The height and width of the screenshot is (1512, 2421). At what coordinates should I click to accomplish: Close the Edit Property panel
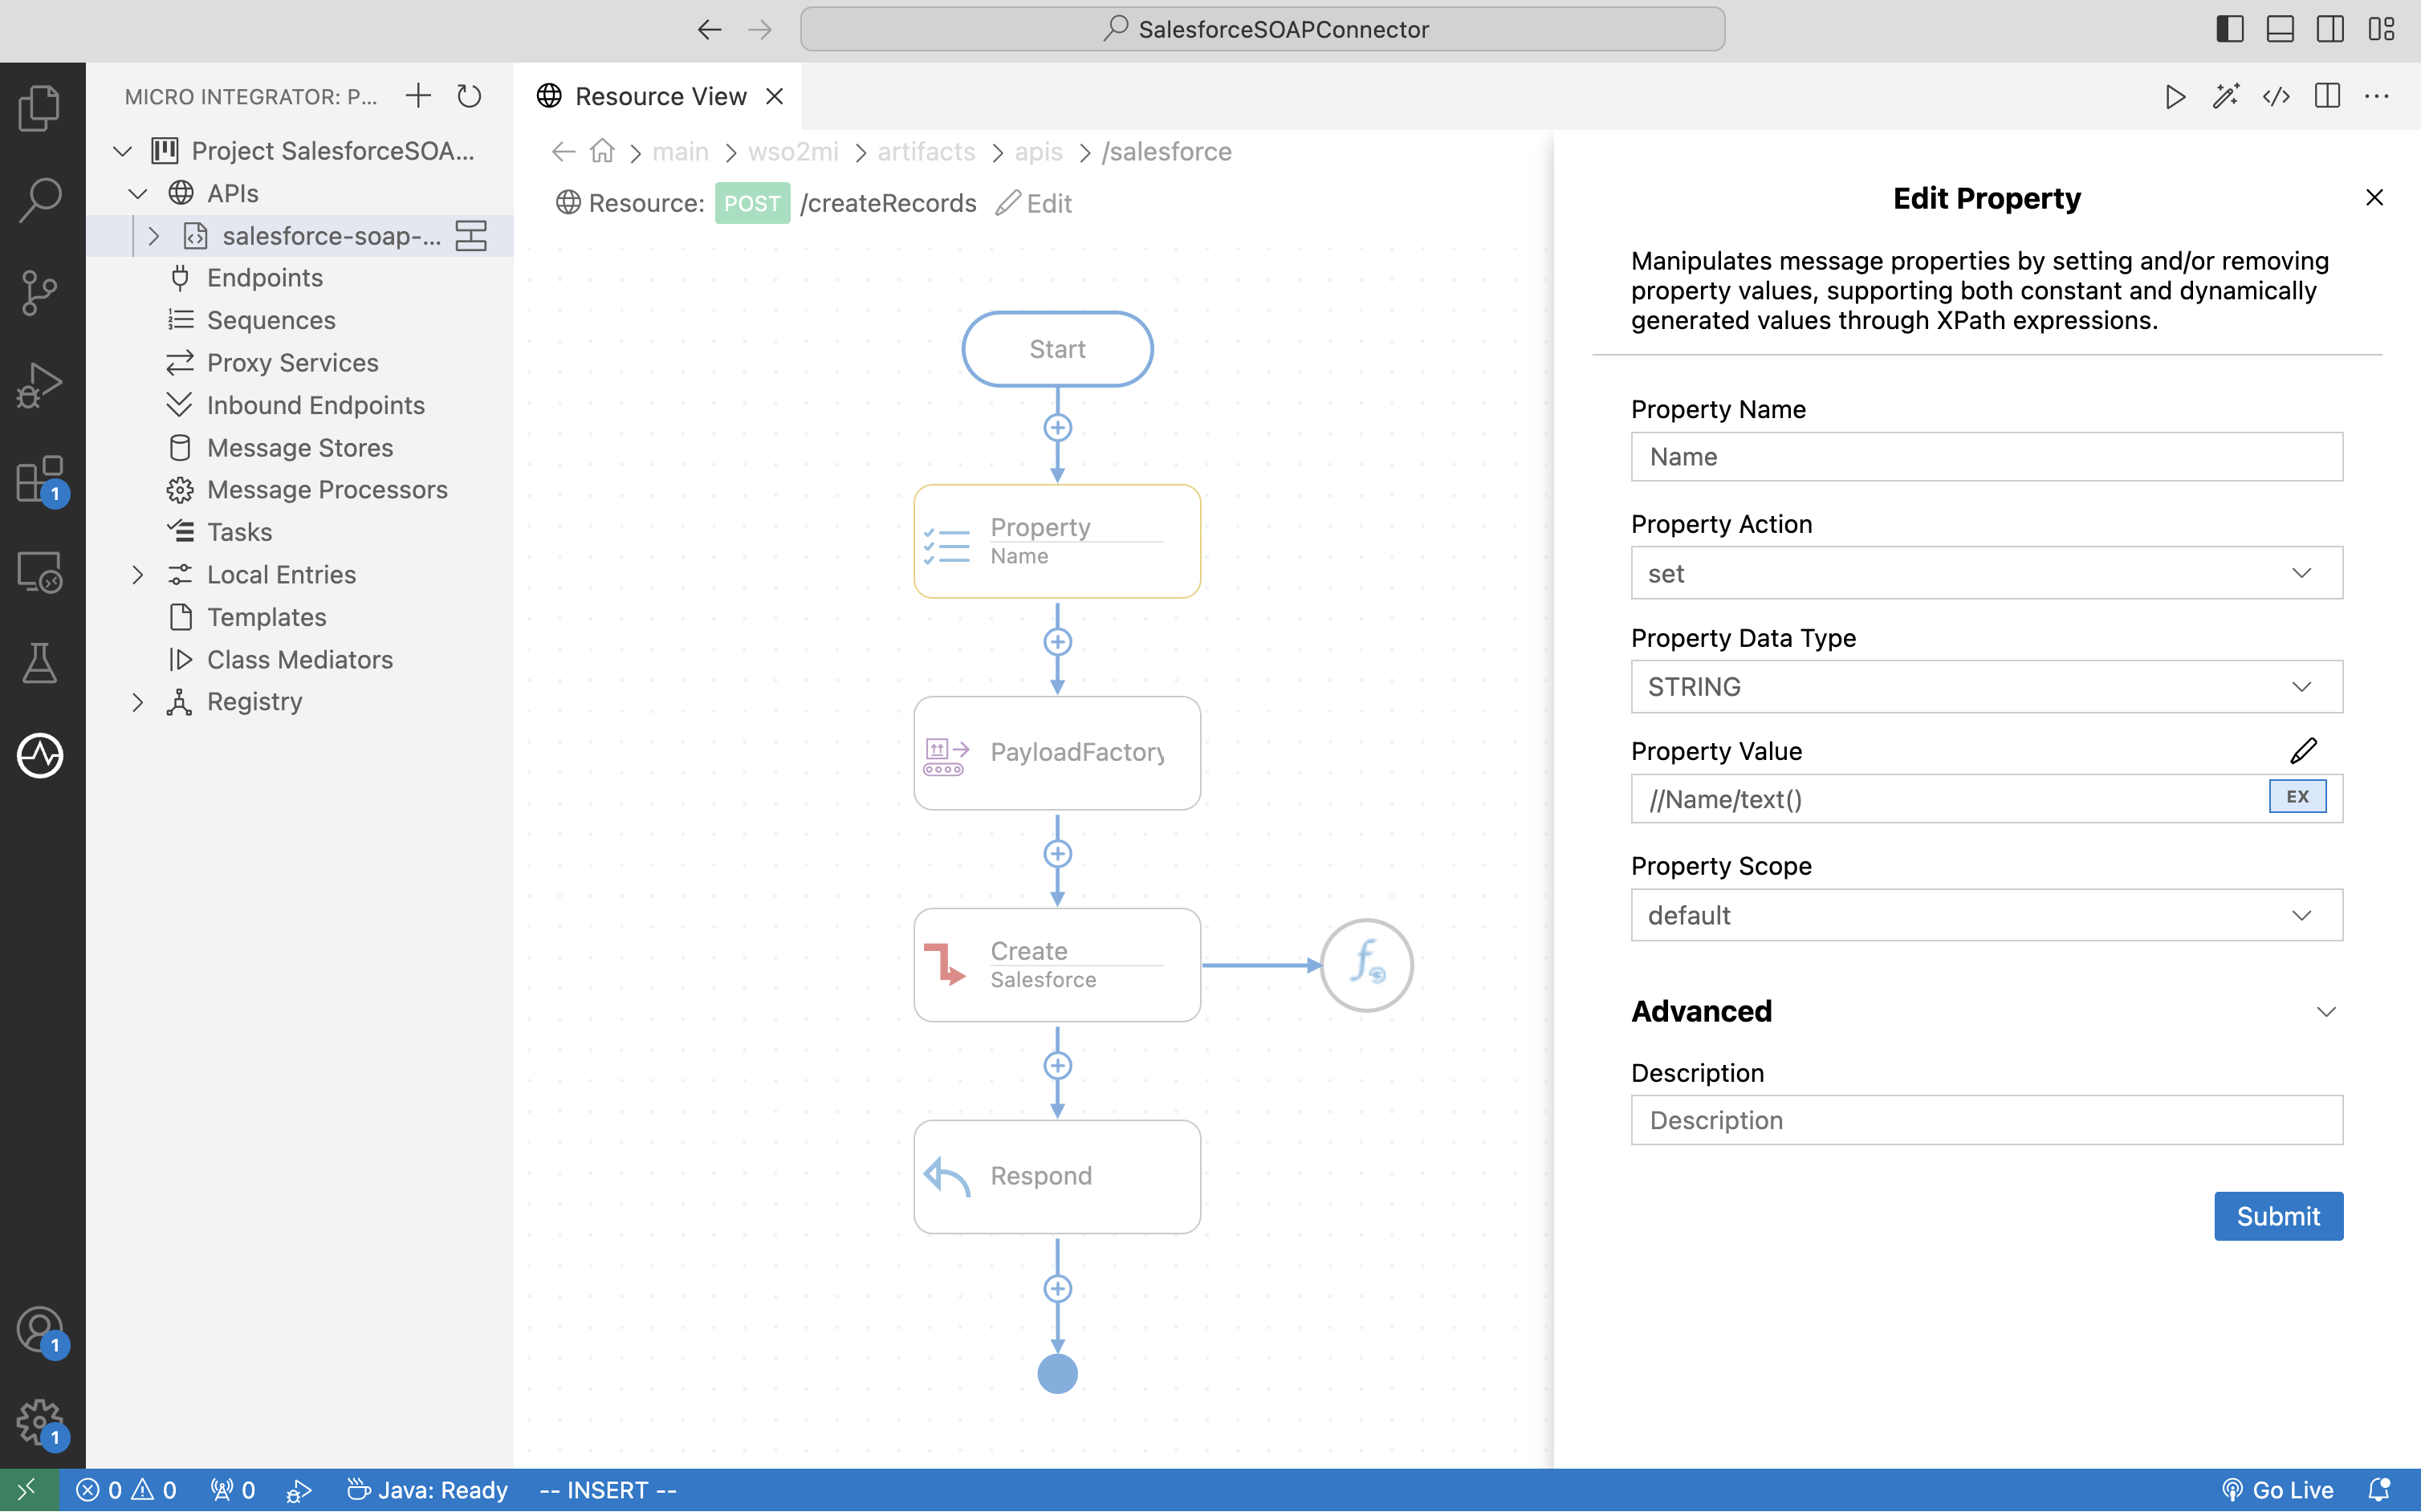click(x=2374, y=198)
